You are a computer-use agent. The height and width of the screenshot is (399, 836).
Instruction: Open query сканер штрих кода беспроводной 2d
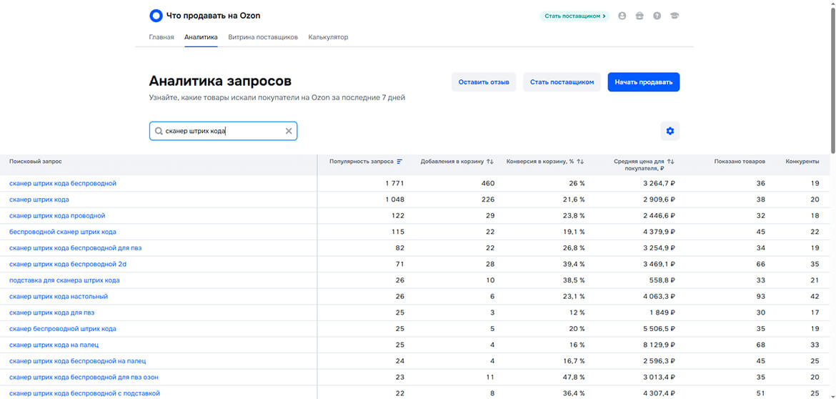[x=68, y=264]
